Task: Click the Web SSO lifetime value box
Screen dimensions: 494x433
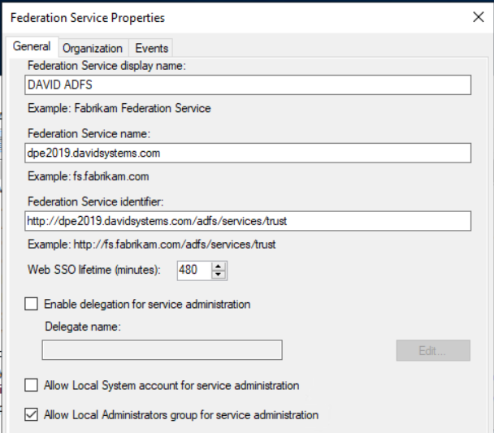Action: click(x=193, y=270)
